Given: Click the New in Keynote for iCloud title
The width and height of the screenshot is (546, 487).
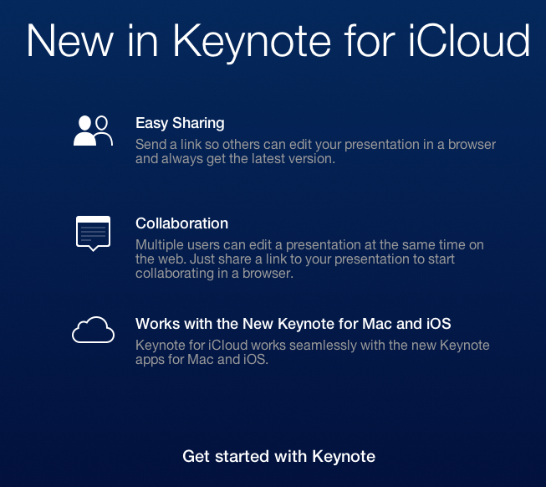Looking at the screenshot, I should click(x=278, y=42).
